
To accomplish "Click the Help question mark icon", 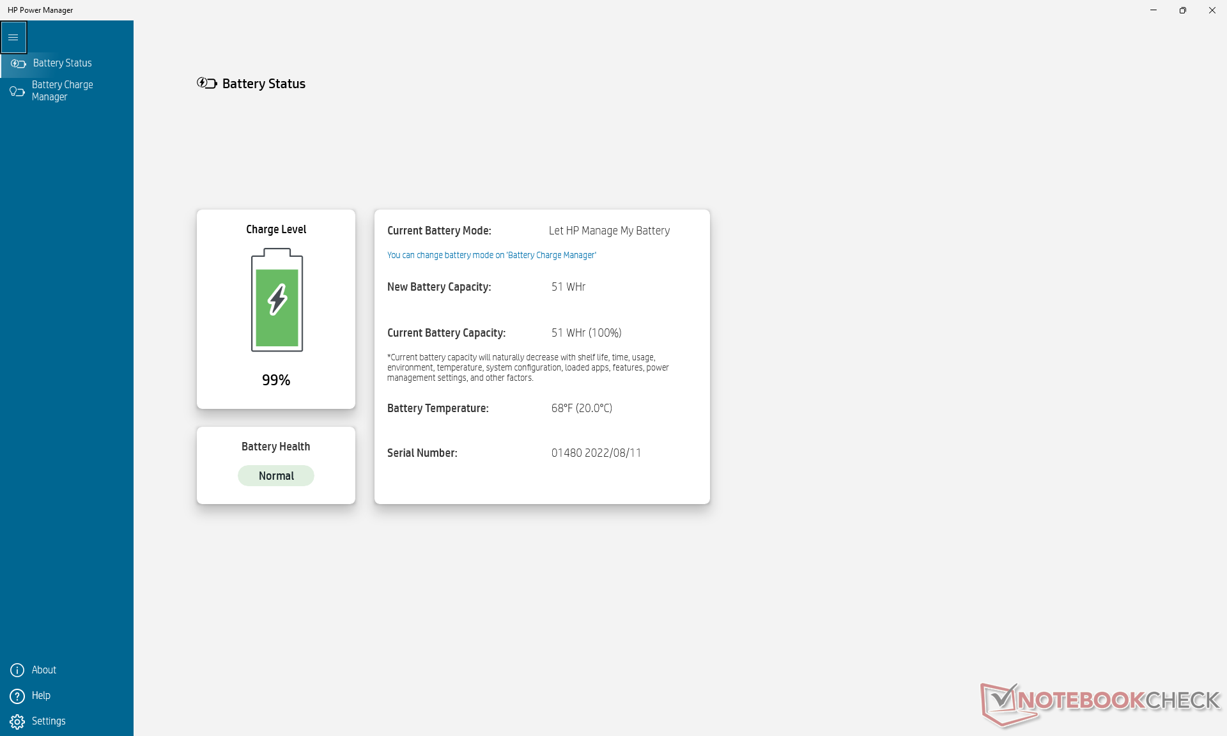I will click(x=17, y=696).
